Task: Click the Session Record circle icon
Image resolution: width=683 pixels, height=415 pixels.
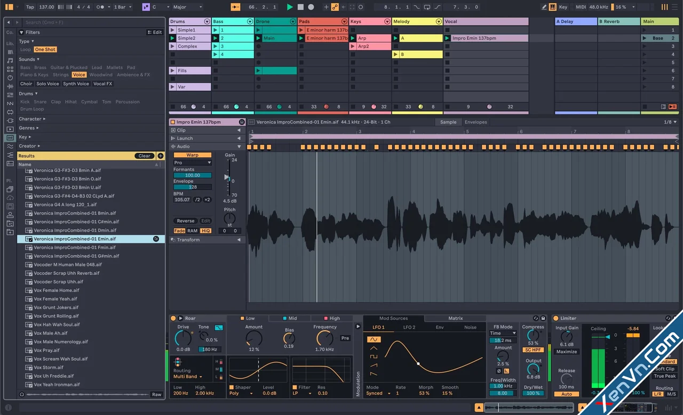Action: pos(361,7)
